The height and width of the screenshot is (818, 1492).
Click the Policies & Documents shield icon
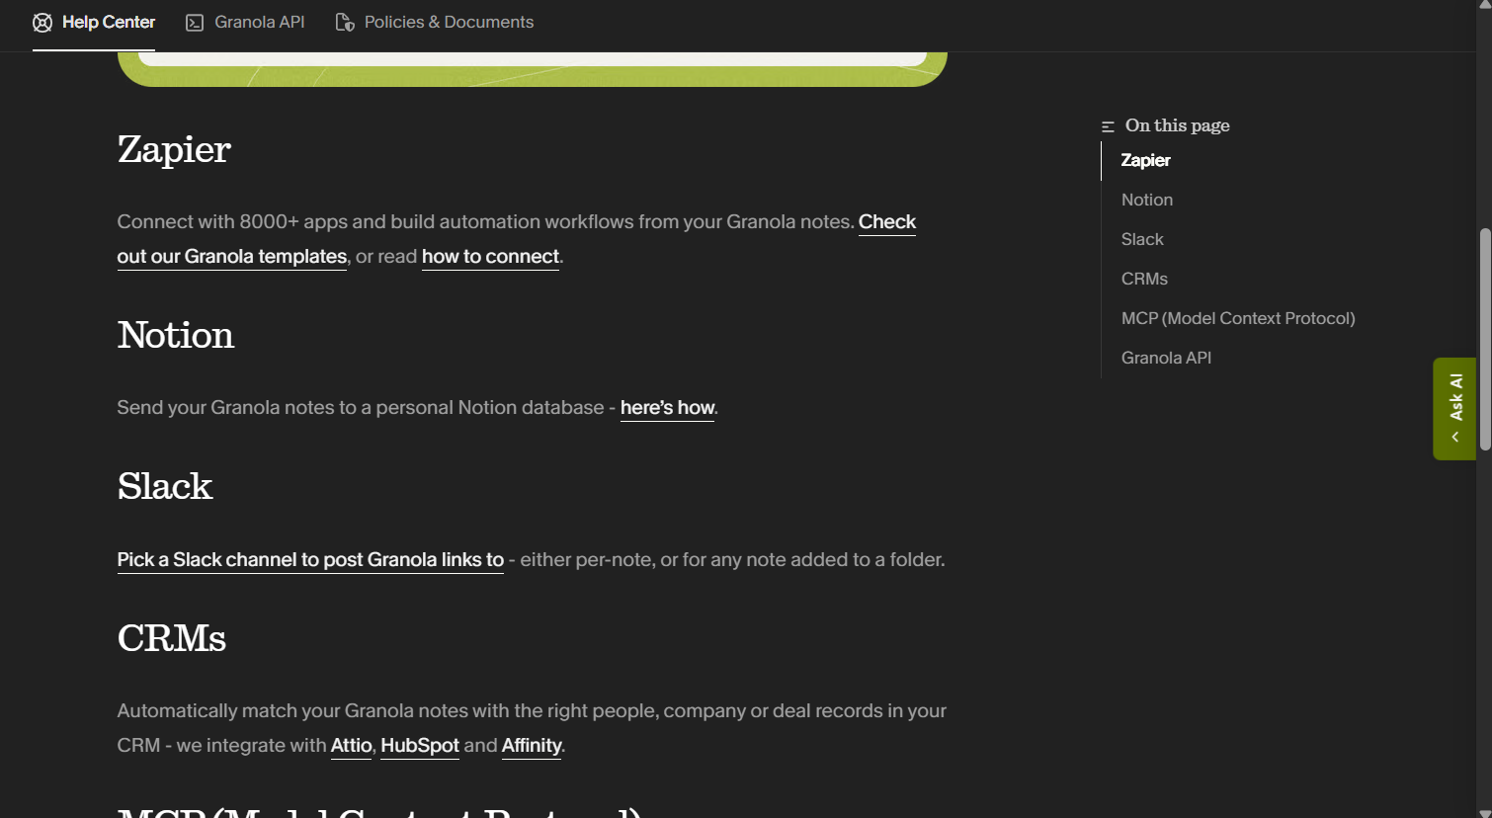coord(345,23)
